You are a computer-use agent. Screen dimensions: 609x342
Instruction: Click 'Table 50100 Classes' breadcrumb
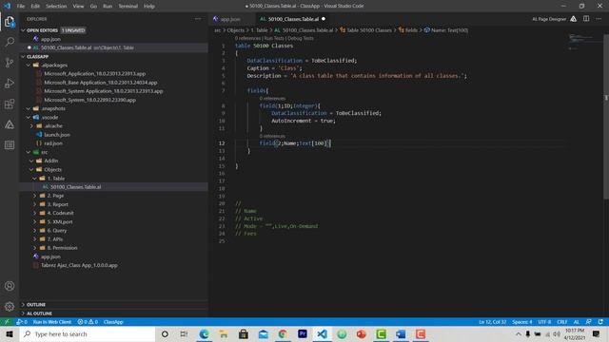(x=369, y=30)
